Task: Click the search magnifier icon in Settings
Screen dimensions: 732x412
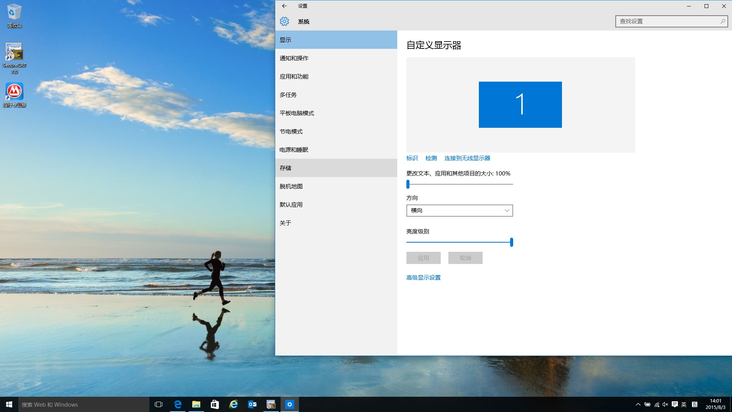Action: [x=722, y=21]
